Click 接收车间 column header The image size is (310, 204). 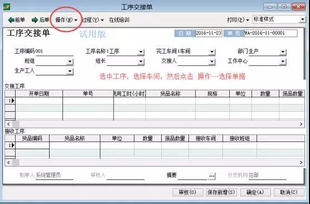[206, 138]
